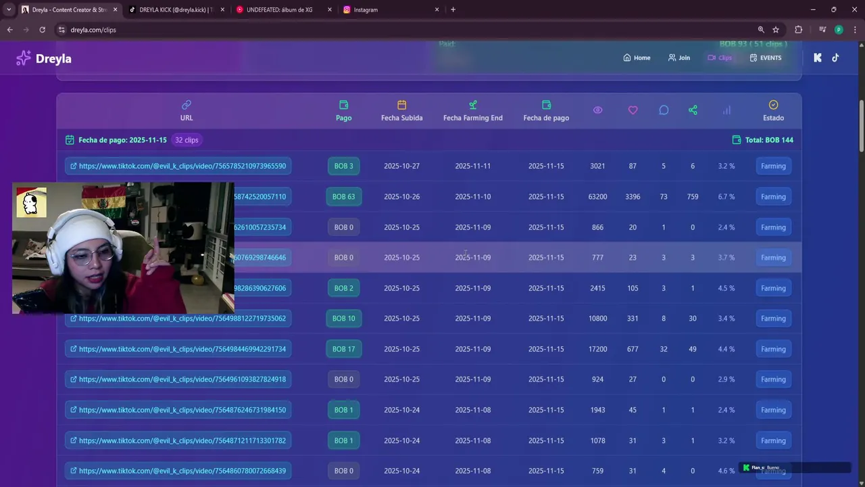Click the BOB 2 payment badge
The width and height of the screenshot is (865, 487).
(x=343, y=288)
